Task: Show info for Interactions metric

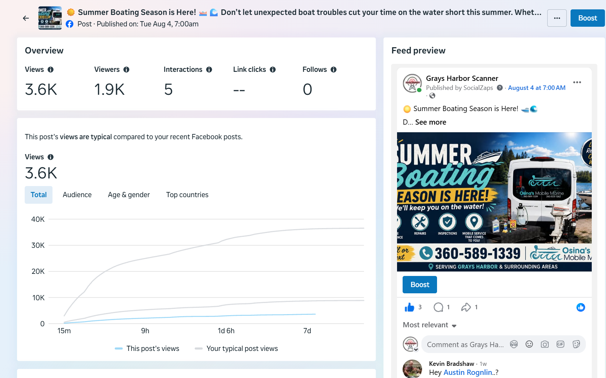Action: pyautogui.click(x=209, y=69)
